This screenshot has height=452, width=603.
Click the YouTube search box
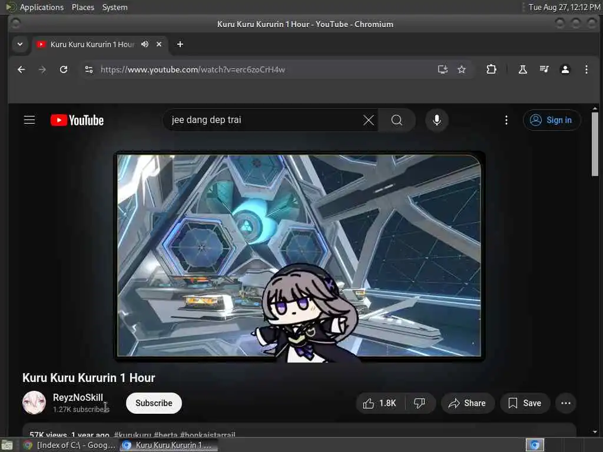coord(266,120)
